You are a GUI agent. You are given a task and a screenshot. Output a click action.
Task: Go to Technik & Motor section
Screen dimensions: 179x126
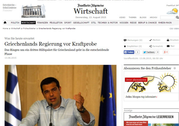(108, 23)
